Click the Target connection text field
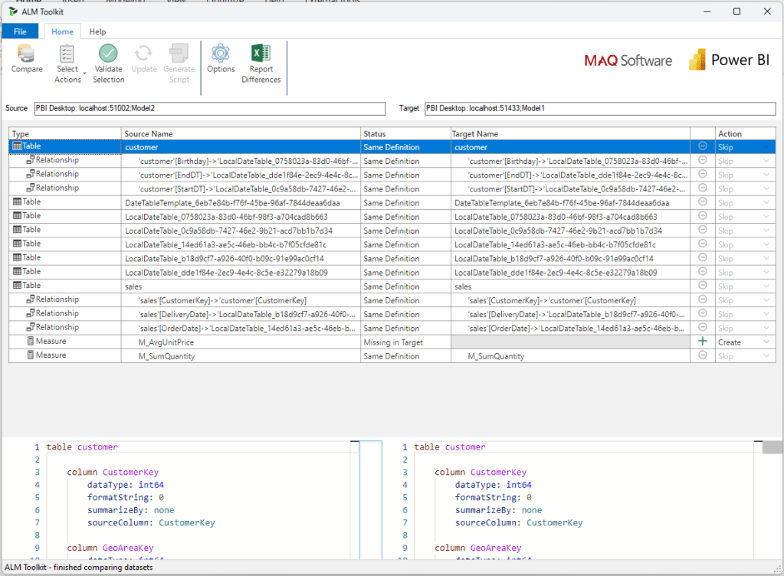Screen dimensions: 784x576 (600, 109)
